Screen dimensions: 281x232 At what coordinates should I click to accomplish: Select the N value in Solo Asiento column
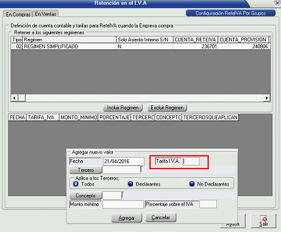tap(144, 46)
